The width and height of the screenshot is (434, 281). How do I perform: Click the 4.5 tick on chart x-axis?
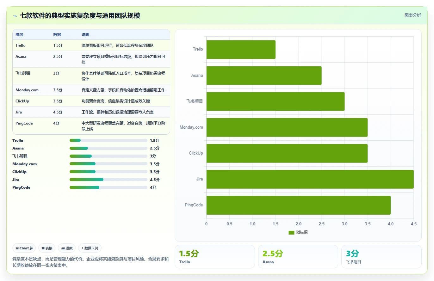click(x=414, y=224)
